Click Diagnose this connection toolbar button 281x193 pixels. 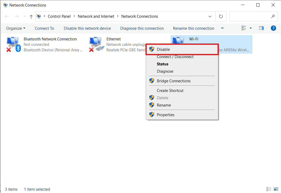coord(142,28)
